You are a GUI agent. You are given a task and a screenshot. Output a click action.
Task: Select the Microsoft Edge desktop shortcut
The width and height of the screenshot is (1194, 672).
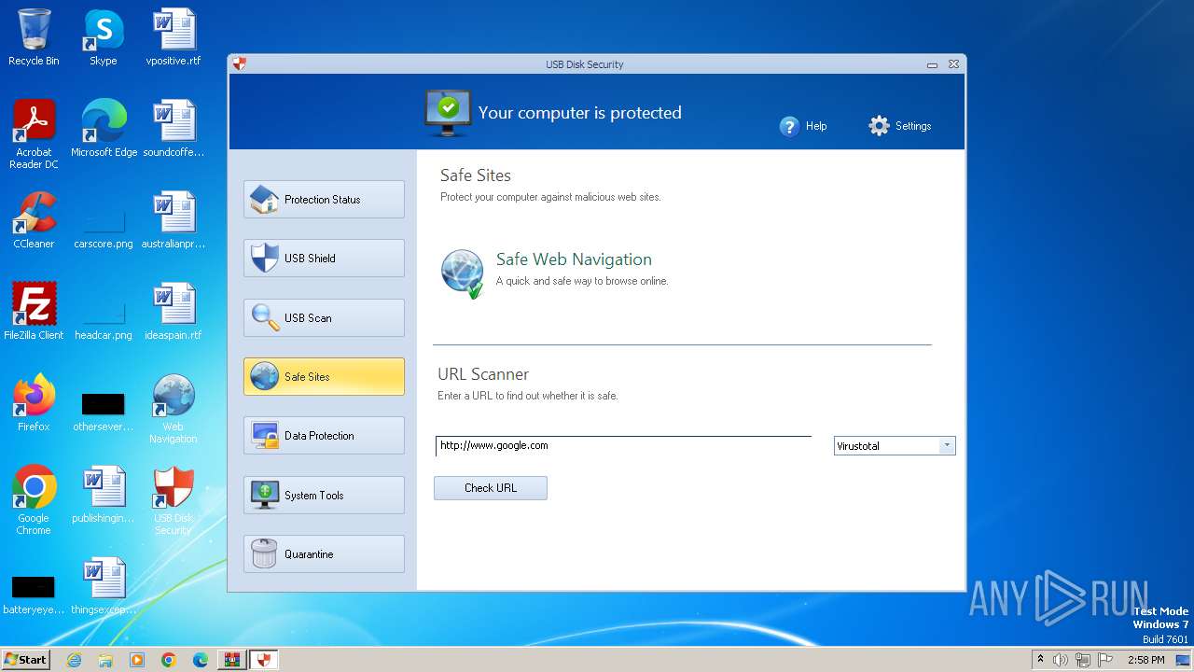click(104, 129)
